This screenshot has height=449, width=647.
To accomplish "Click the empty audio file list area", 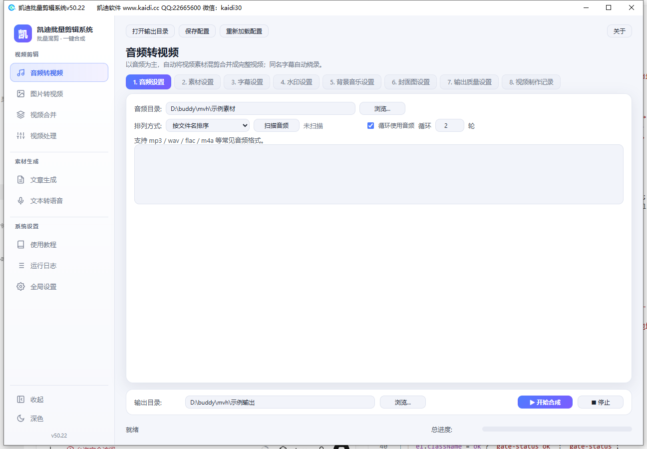I will (379, 174).
